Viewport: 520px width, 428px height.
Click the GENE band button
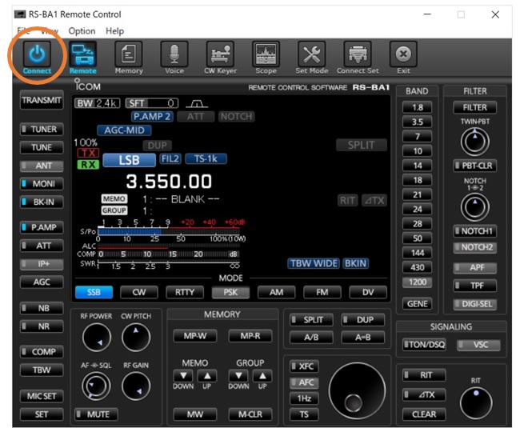[x=417, y=304]
